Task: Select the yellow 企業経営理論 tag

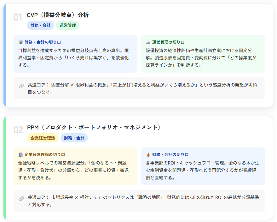Action: coord(43,138)
